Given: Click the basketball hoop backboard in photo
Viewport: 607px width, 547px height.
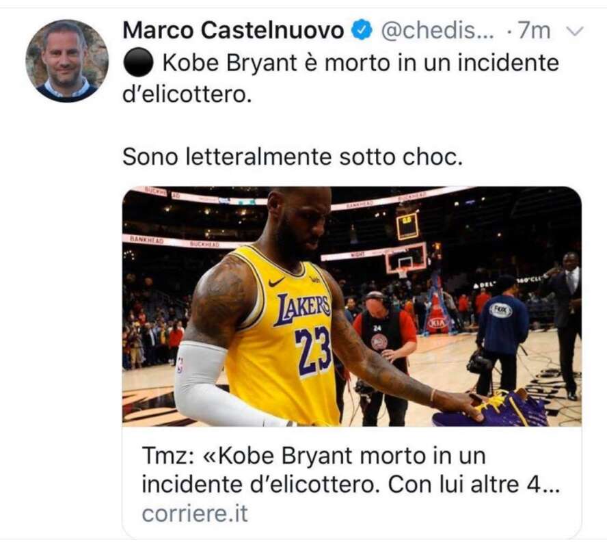Looking at the screenshot, I should tap(407, 259).
